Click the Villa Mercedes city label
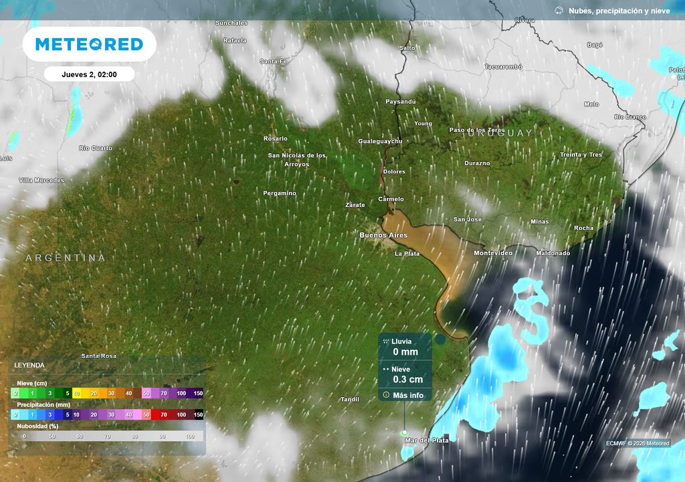The image size is (685, 482). [41, 180]
